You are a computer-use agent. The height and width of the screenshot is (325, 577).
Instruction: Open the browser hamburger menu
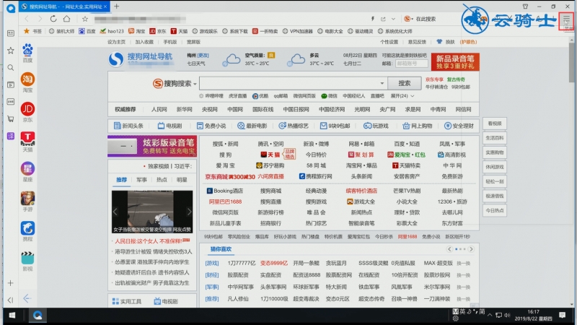click(566, 19)
